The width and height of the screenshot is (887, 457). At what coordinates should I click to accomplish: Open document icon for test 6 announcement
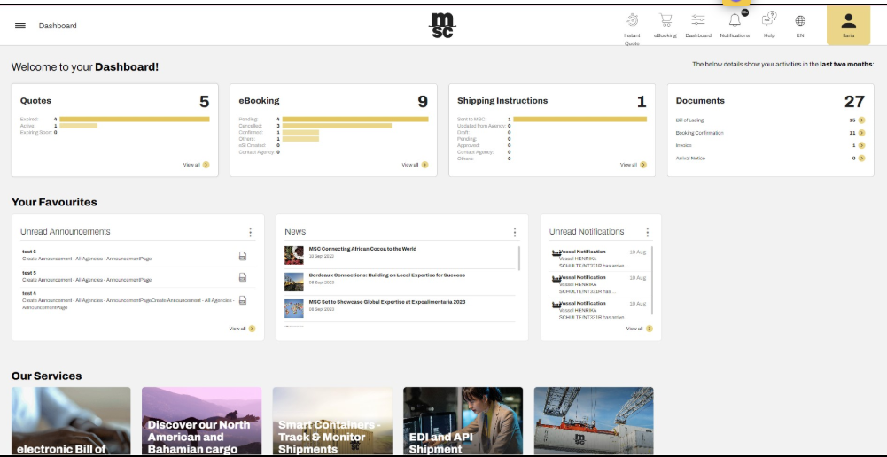(243, 256)
